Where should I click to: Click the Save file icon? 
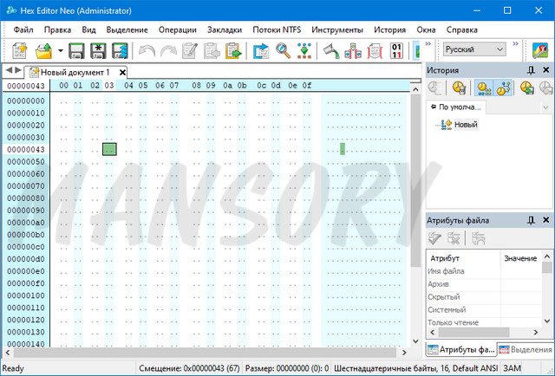coord(76,50)
